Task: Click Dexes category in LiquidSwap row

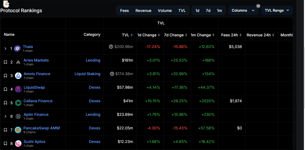Action: (x=95, y=87)
